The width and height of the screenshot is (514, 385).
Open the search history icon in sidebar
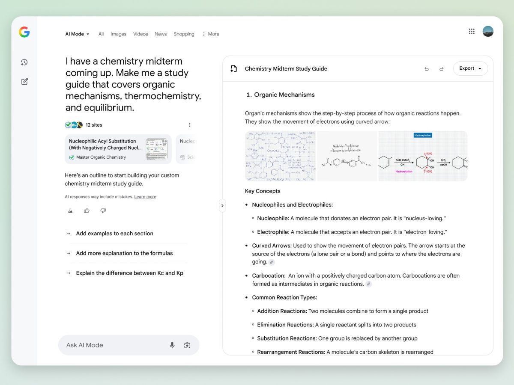pos(24,62)
